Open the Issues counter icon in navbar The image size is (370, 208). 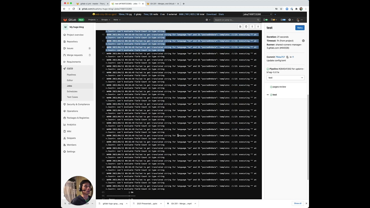tap(265, 20)
